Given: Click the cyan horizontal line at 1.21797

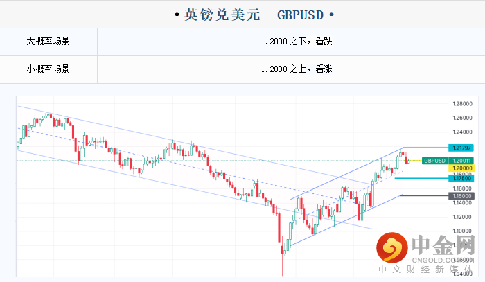Looking at the screenshot, I should click(x=423, y=148).
